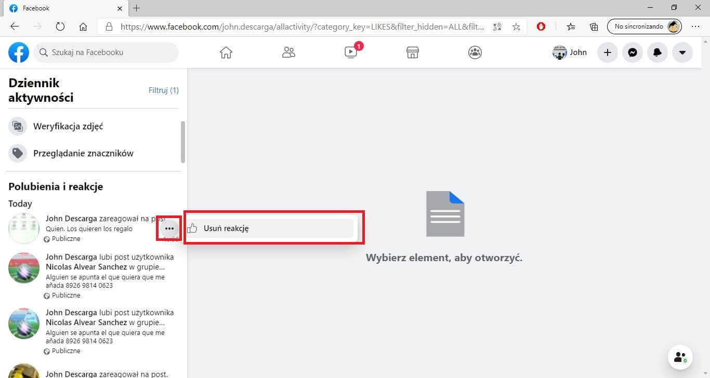Open the browser settings three-dots menu

coord(695,26)
